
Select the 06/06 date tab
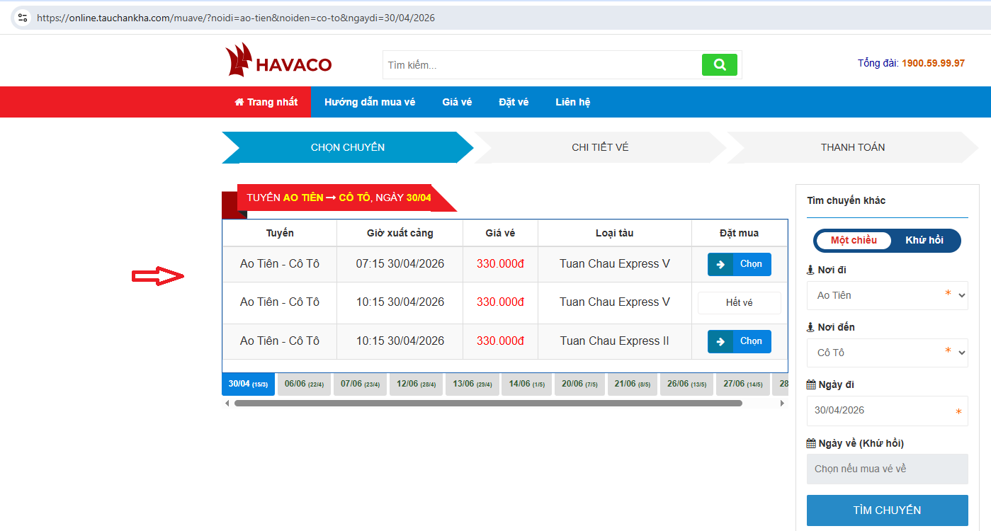pyautogui.click(x=304, y=384)
